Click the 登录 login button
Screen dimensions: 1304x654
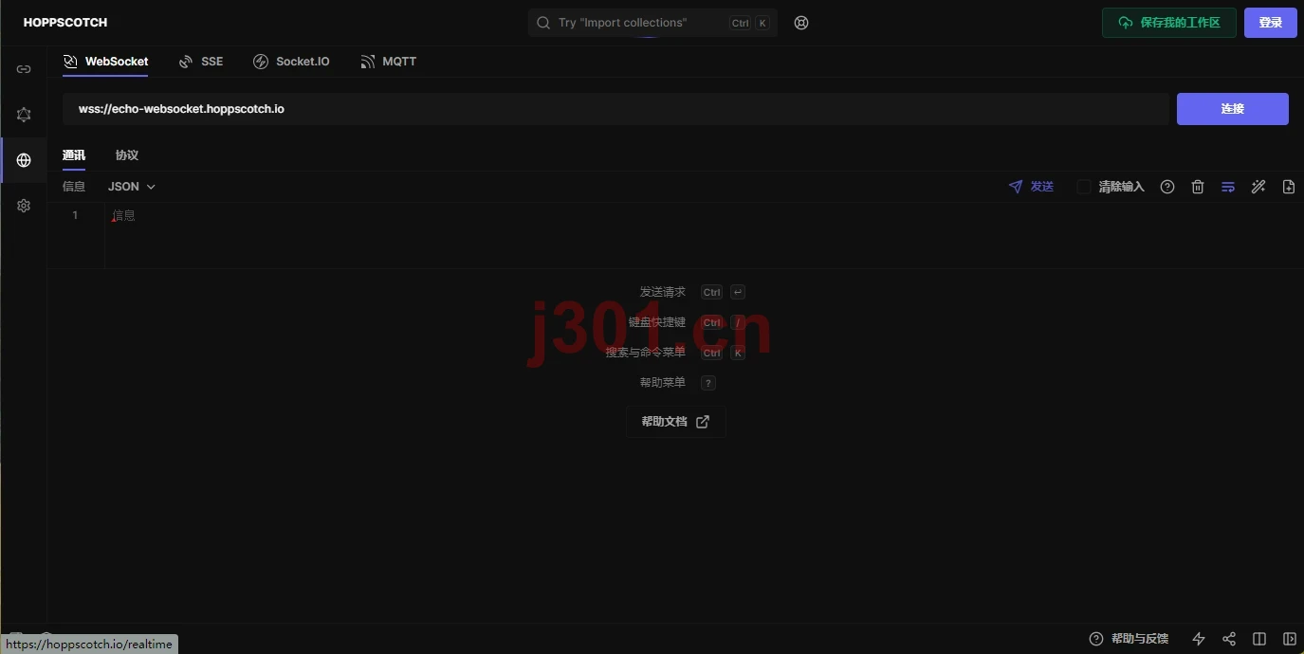[x=1270, y=23]
